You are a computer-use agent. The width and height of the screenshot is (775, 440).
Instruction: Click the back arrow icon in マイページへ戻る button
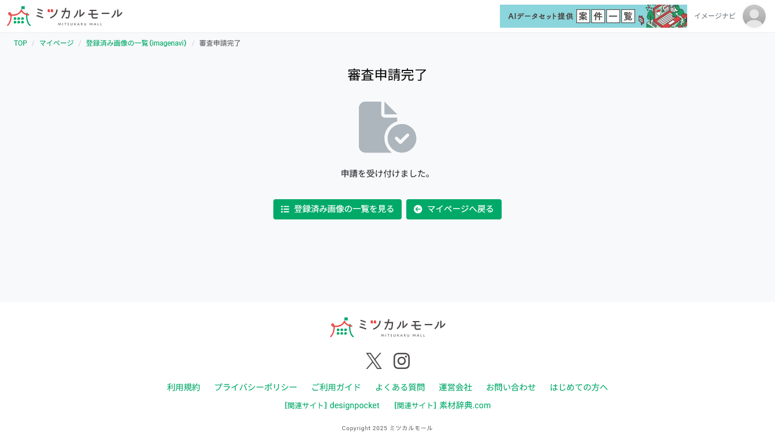[418, 209]
